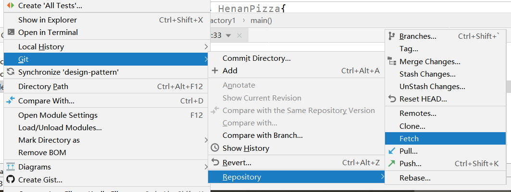Click the green Push arrow icon
This screenshot has width=511, height=192.
[392, 163]
